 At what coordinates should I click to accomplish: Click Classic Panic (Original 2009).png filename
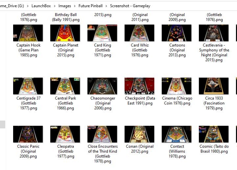point(28,151)
